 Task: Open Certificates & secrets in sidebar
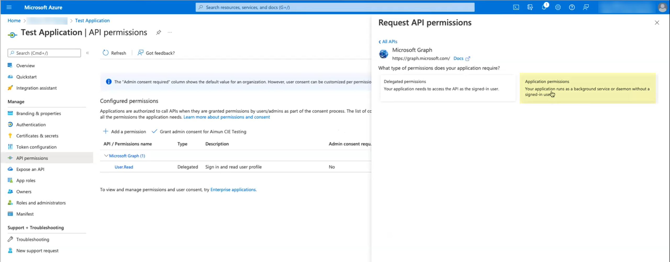(37, 136)
